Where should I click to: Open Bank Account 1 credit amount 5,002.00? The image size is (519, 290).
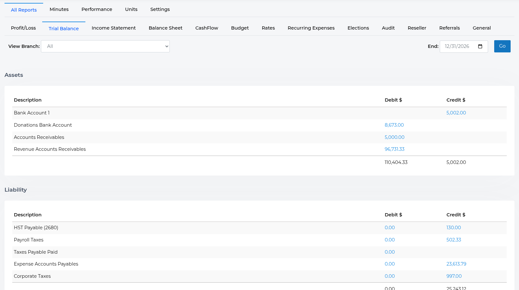tap(456, 113)
